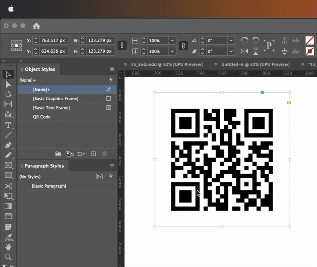Click the stroke color swatch in control bar

coord(310,51)
